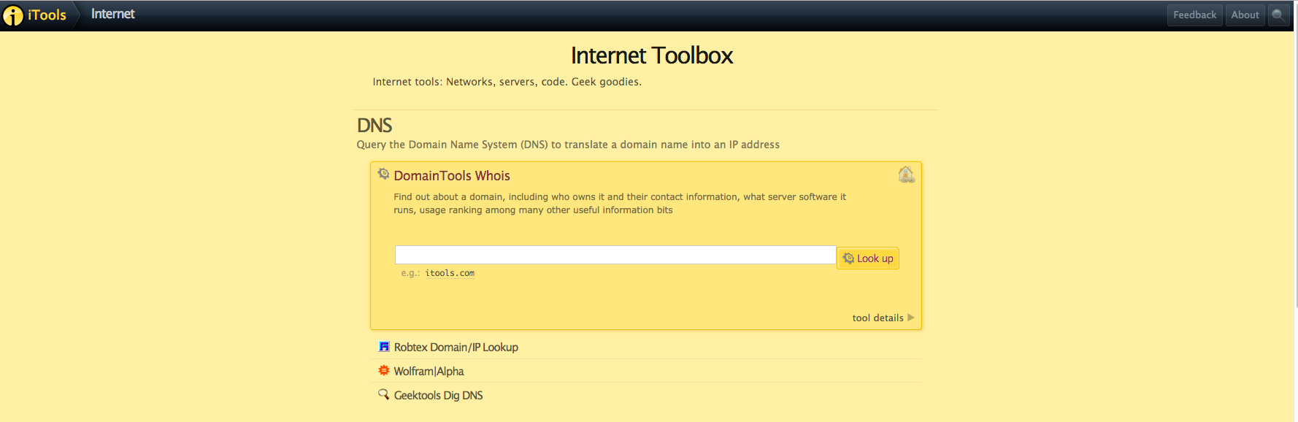
Task: Focus the domain lookup text field
Action: click(615, 255)
